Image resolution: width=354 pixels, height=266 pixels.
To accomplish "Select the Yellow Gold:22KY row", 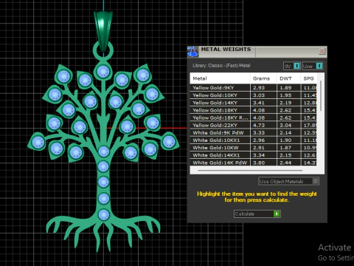I will (x=253, y=125).
